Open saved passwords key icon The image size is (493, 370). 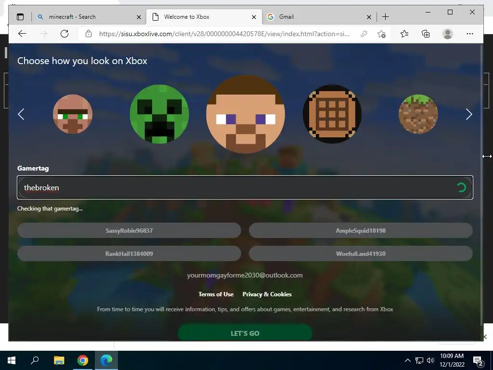(x=364, y=34)
